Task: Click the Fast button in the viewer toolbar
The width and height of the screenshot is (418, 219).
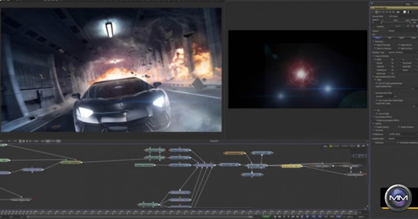Action: 58,141
